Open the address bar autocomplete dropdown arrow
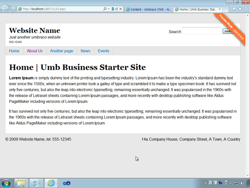Image resolution: width=250 pixels, height=188 pixels. point(109,9)
